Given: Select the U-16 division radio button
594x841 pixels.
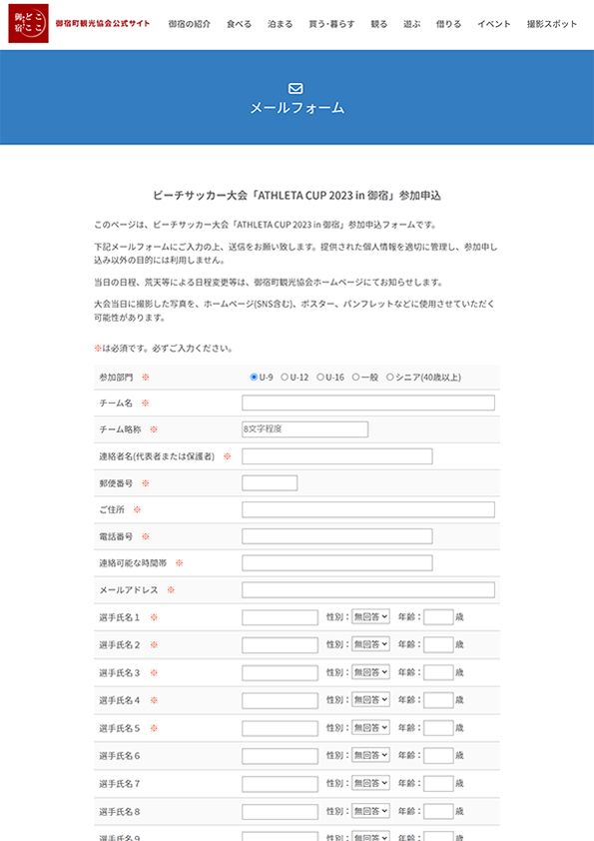Looking at the screenshot, I should [x=320, y=378].
